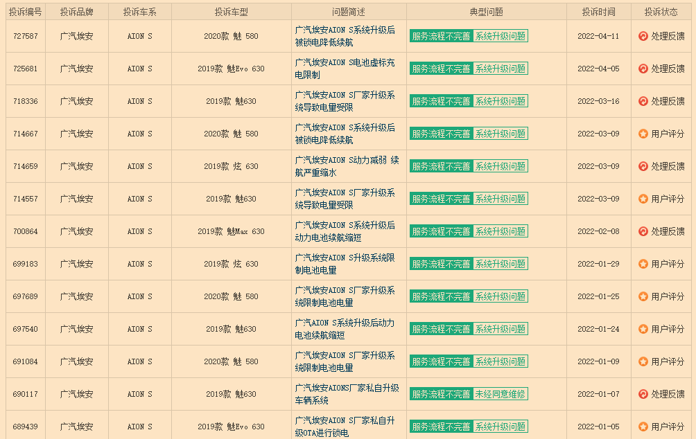The width and height of the screenshot is (696, 439).
Task: Click 用户评分 status text in row 714667
Action: coord(668,134)
